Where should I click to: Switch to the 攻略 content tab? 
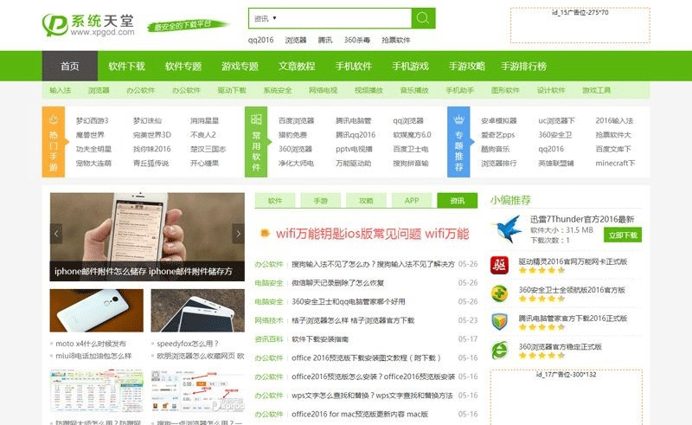(x=366, y=201)
